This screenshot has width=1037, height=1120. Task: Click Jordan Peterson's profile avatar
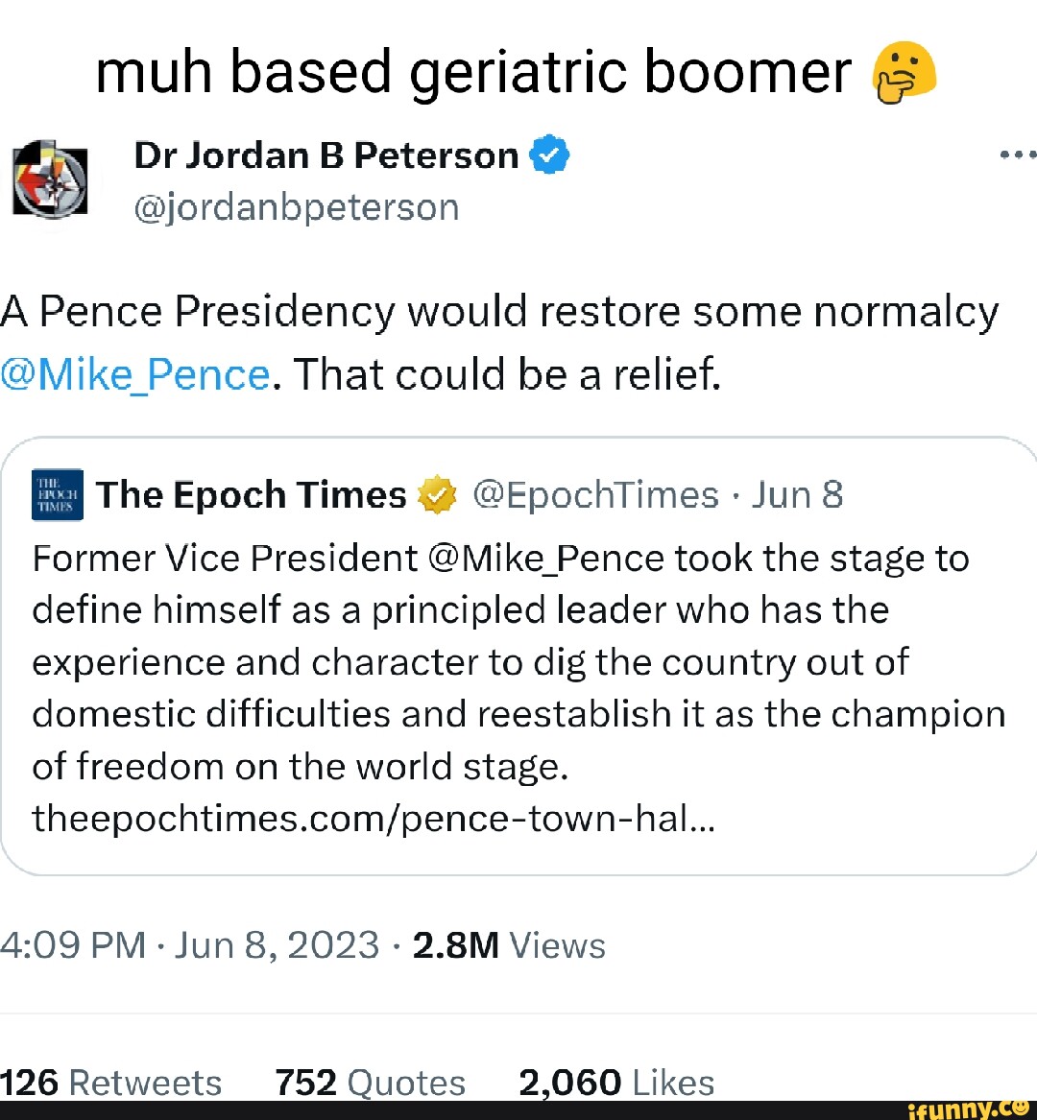50,179
